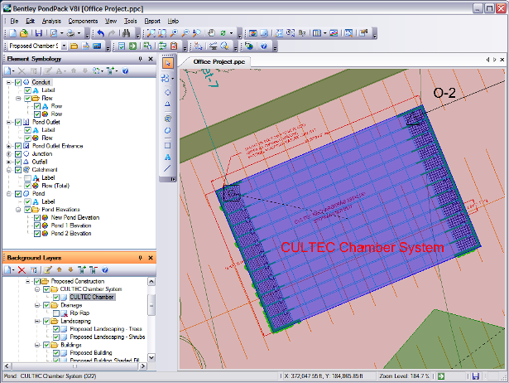Select the Catchment layout tool
Image resolution: width=509 pixels, height=383 pixels.
[x=167, y=119]
